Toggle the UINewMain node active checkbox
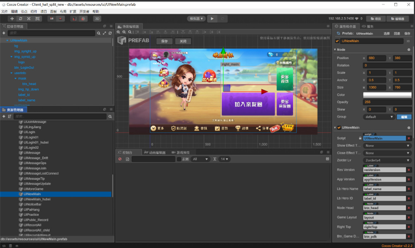 [x=337, y=41]
